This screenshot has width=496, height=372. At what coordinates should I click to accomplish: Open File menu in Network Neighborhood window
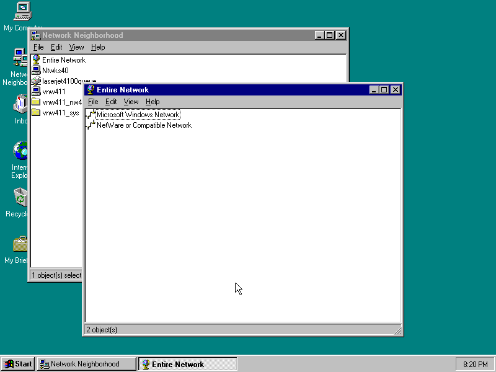[x=38, y=47]
